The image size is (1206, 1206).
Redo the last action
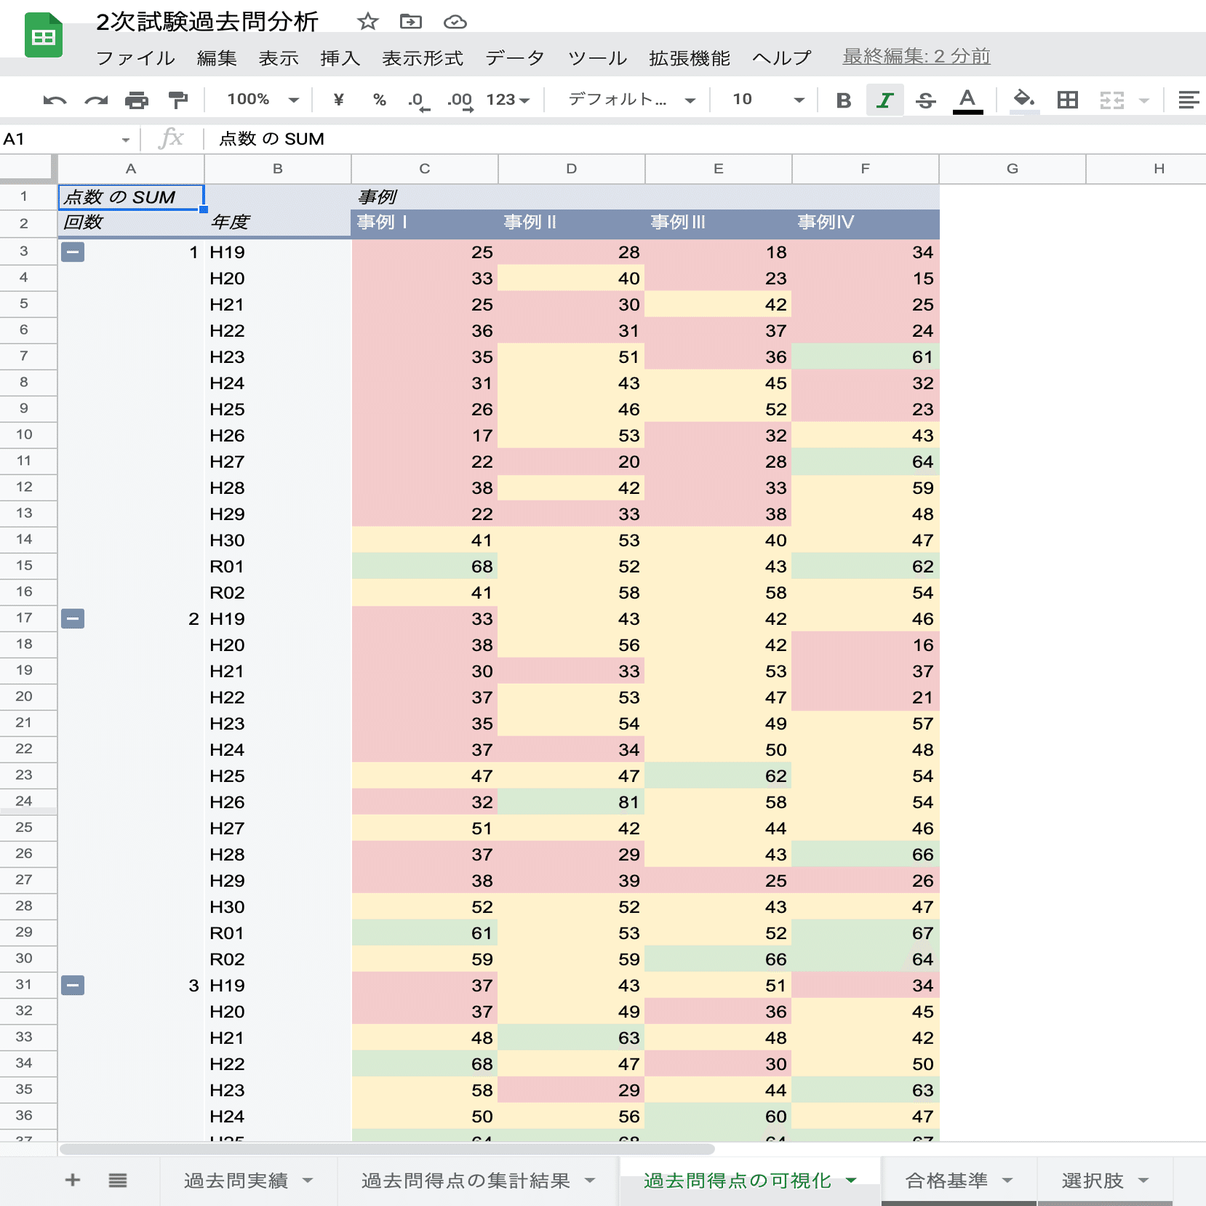point(96,100)
